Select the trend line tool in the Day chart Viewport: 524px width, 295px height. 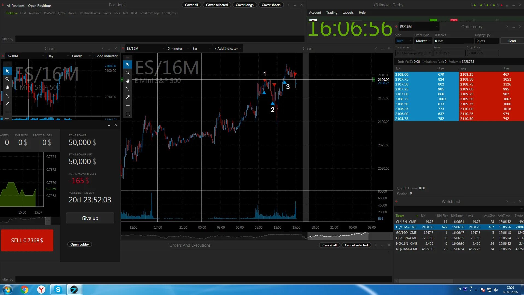7,96
